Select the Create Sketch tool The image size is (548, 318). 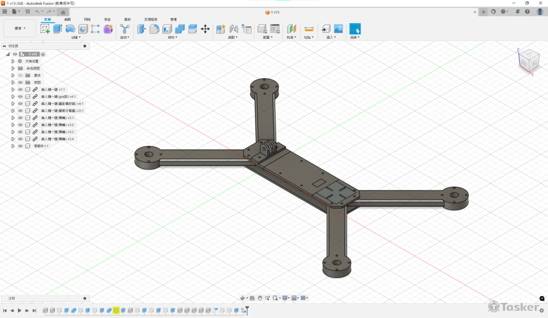(45, 29)
